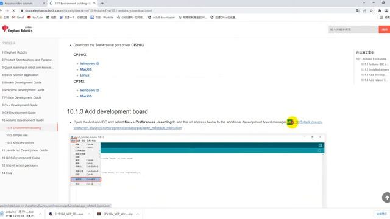390x219 pixels.
Task: Click MacOS link under CP34X
Action: (86, 96)
